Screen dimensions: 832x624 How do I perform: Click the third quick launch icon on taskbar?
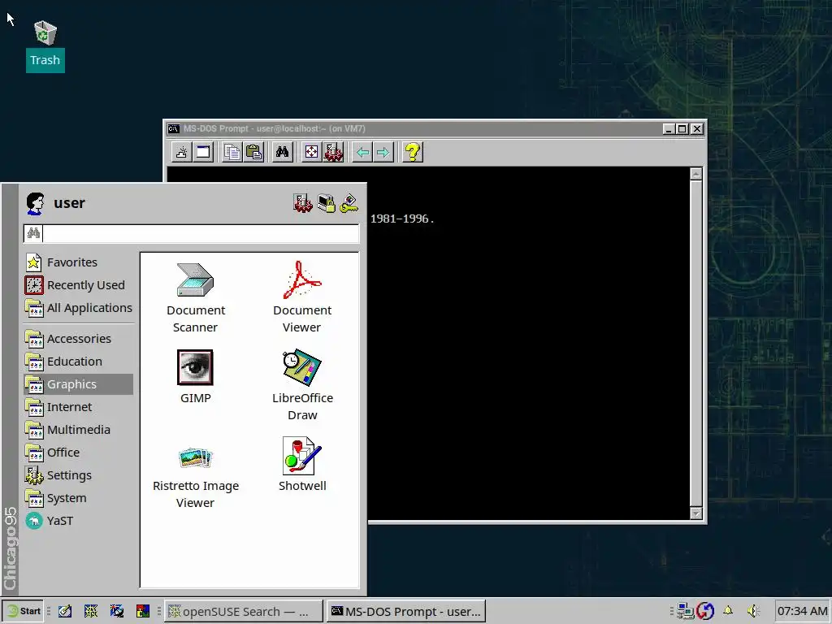click(117, 611)
